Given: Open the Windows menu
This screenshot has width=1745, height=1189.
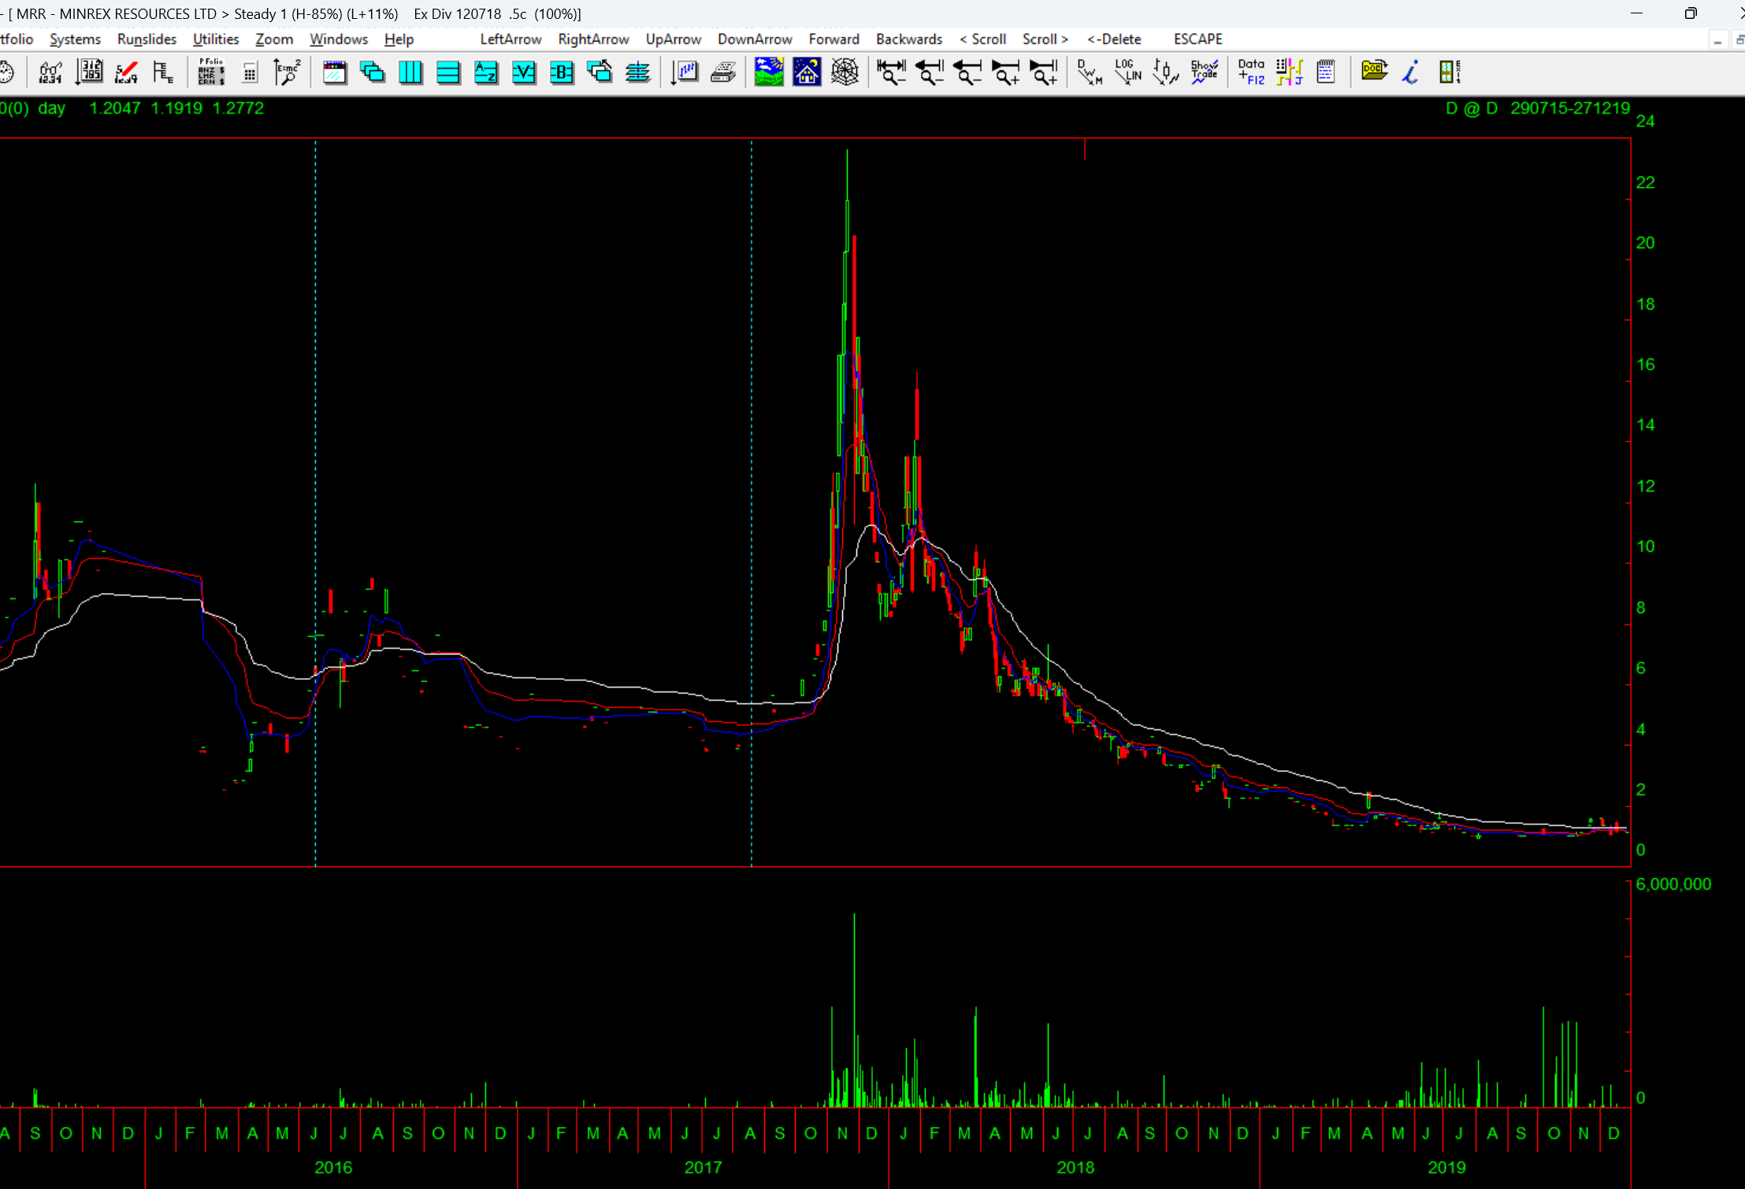Looking at the screenshot, I should [x=339, y=39].
